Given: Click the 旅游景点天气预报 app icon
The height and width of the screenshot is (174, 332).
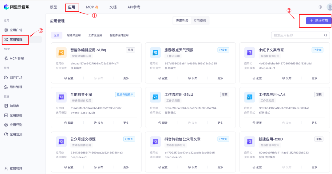Looking at the screenshot, I should [156, 52].
